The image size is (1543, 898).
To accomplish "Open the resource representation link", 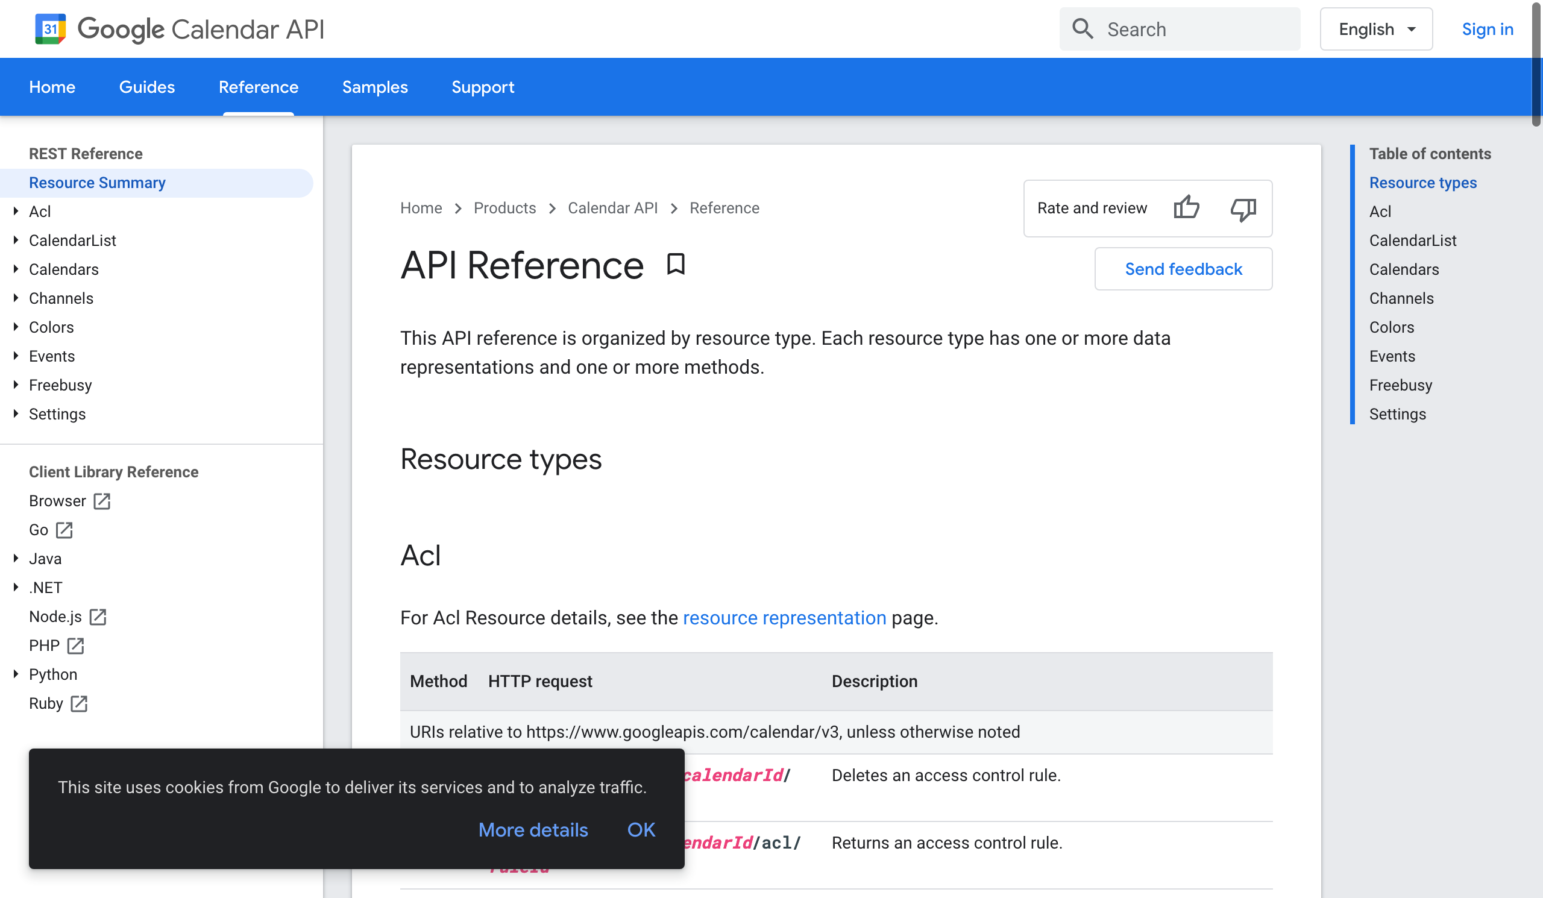I will (x=784, y=618).
